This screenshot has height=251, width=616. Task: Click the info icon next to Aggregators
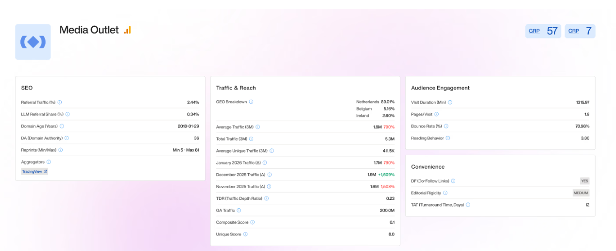(49, 162)
